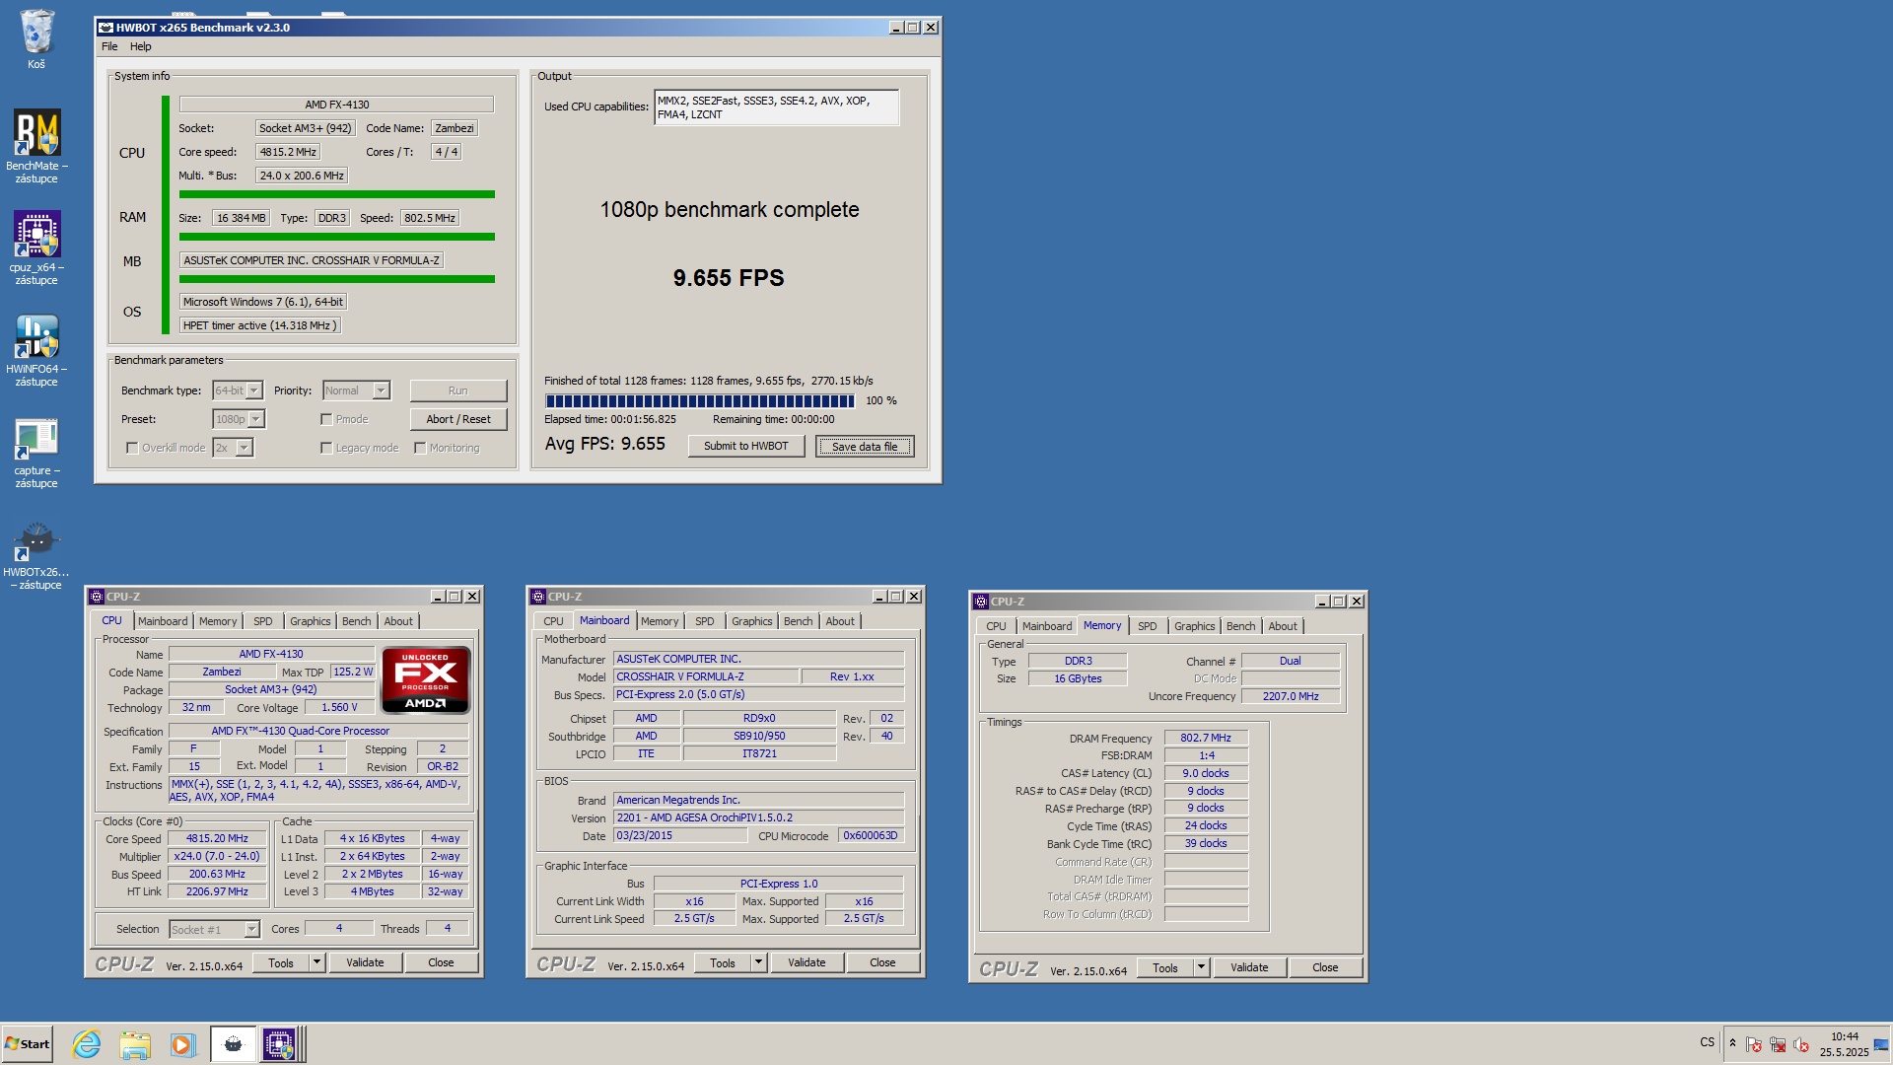The image size is (1893, 1065).
Task: Show hidden tray icons arrow
Action: (x=1732, y=1042)
